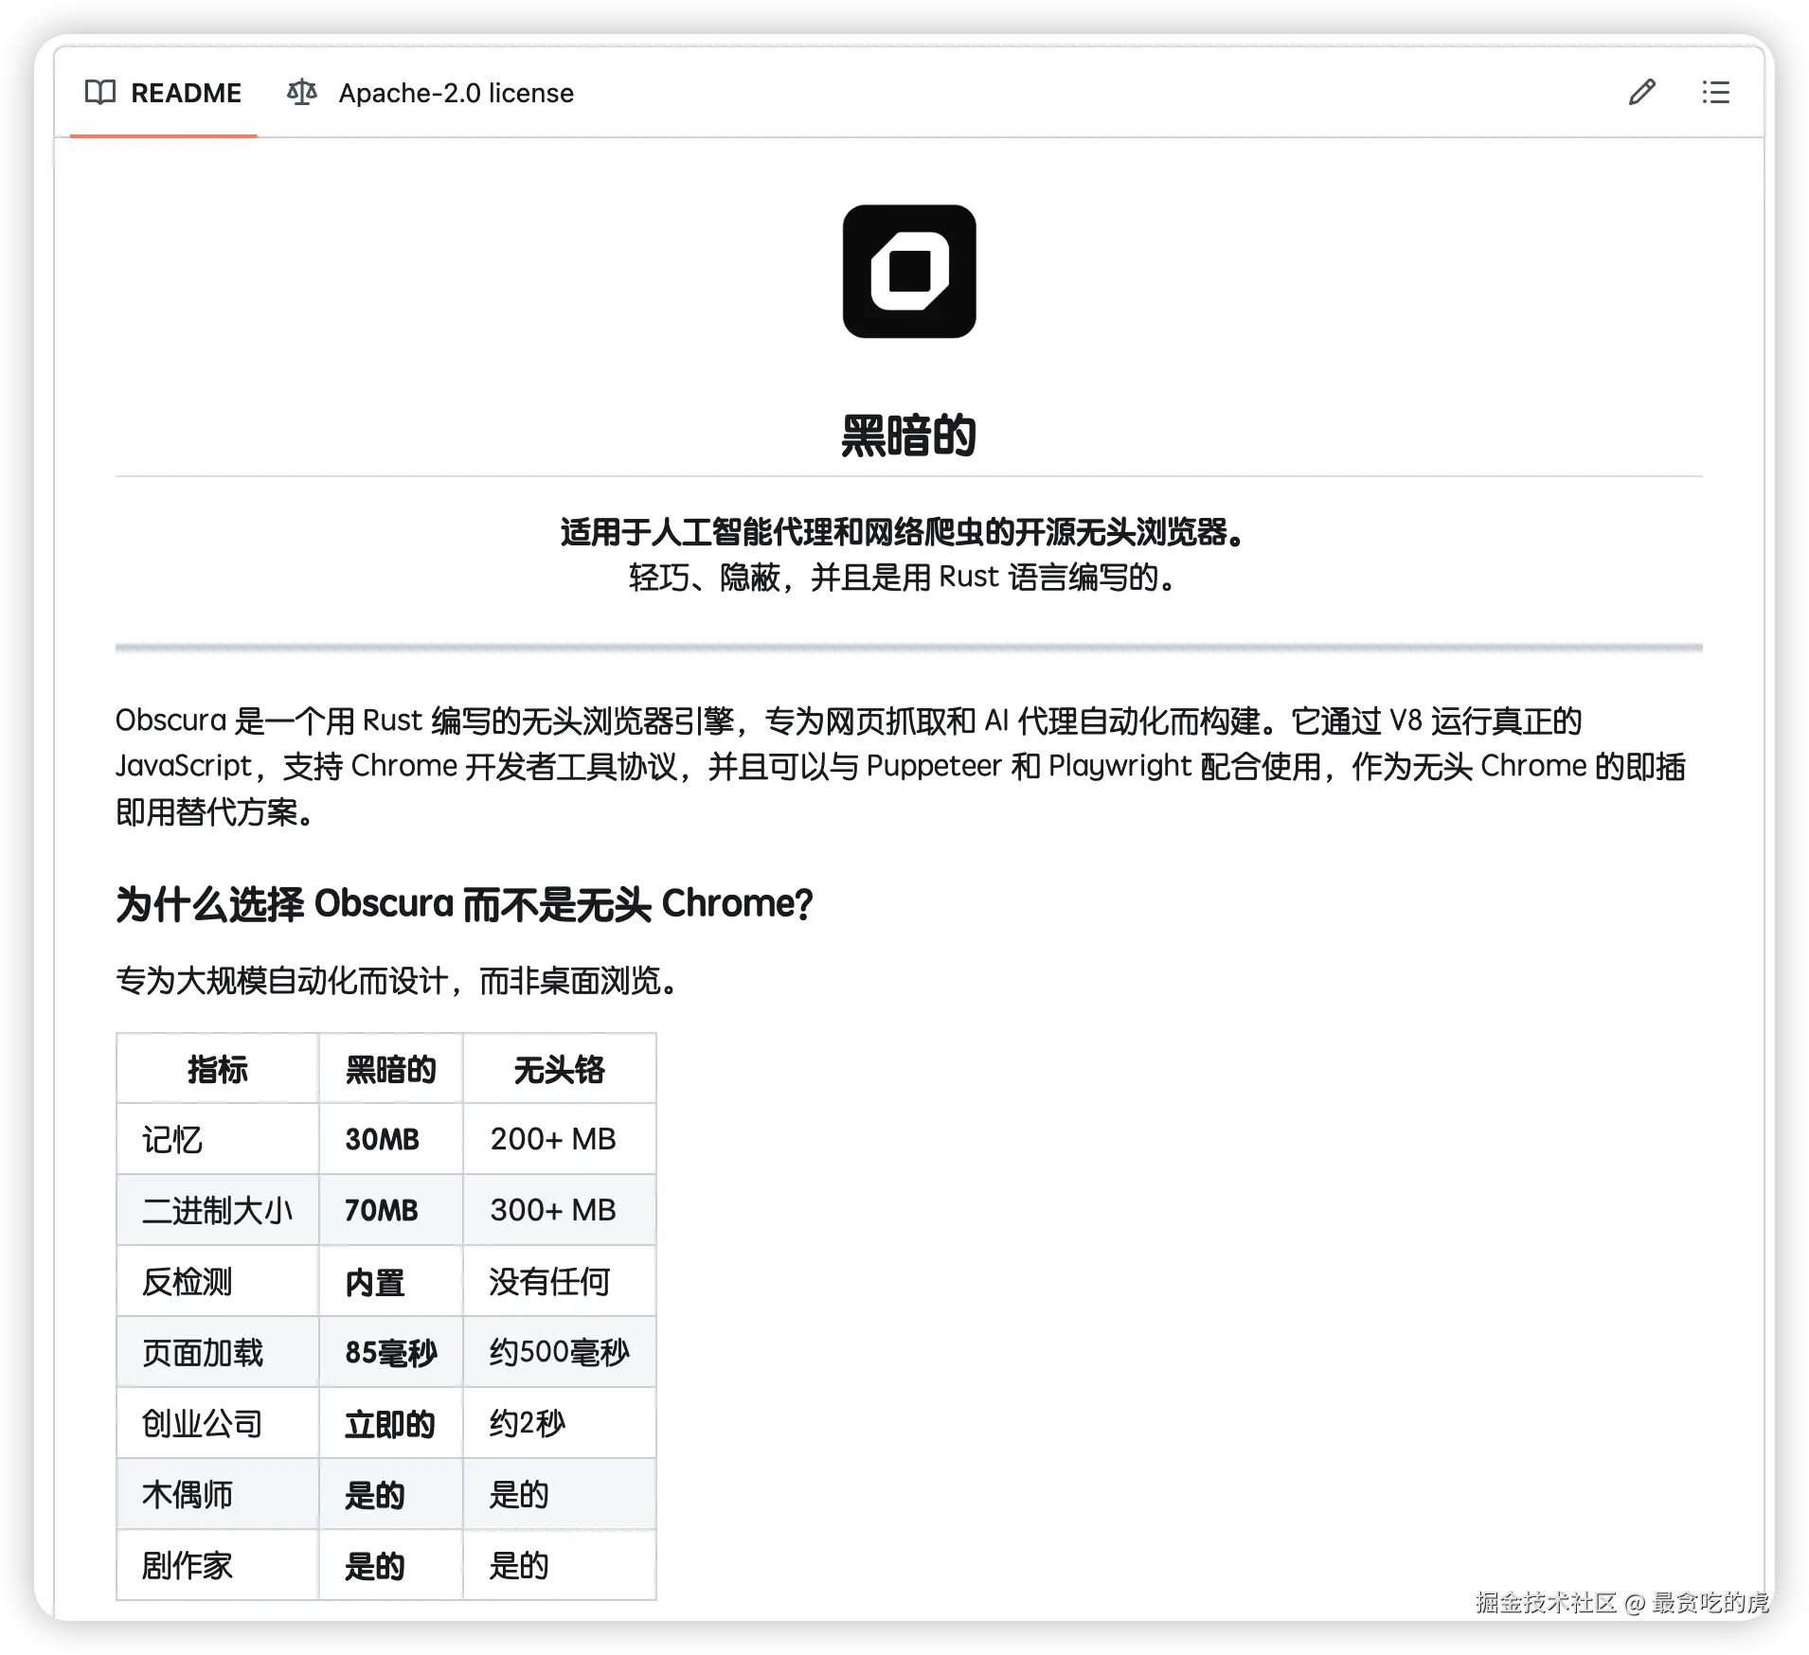Open the README tab

[163, 93]
